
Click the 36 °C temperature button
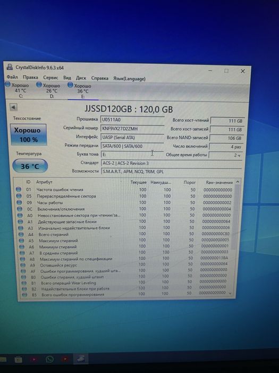click(x=30, y=166)
